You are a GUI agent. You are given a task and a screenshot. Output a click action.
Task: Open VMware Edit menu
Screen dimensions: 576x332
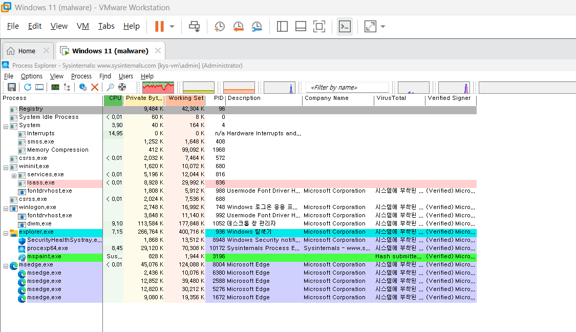(35, 26)
